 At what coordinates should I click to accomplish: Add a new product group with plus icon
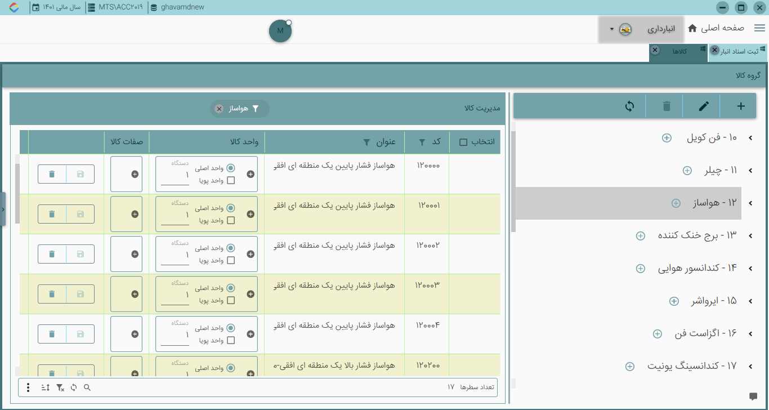741,106
